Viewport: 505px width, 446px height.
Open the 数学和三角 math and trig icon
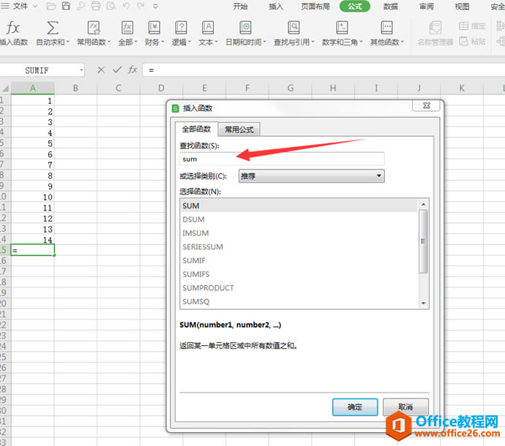342,28
